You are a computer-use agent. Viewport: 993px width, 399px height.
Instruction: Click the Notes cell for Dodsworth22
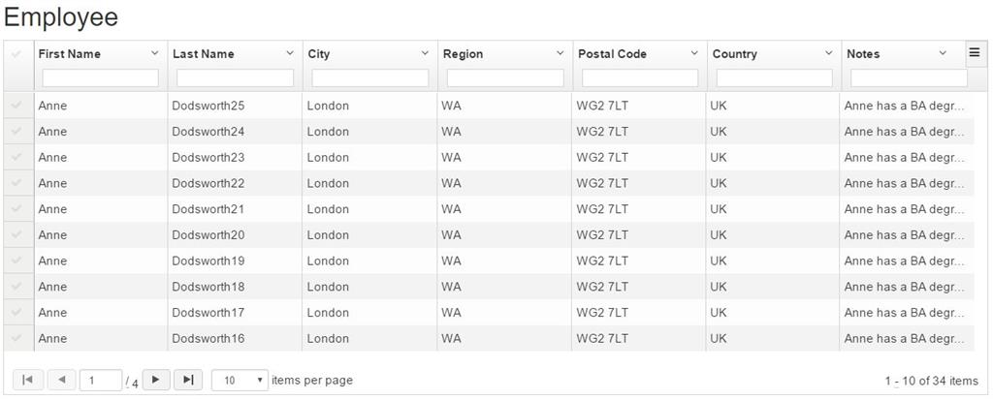pyautogui.click(x=904, y=183)
